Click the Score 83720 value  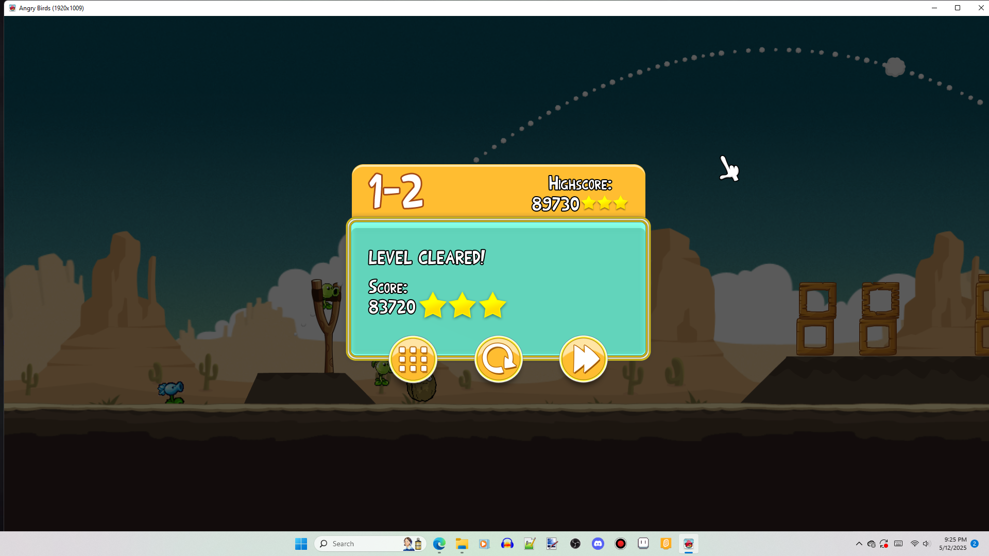[x=392, y=307]
